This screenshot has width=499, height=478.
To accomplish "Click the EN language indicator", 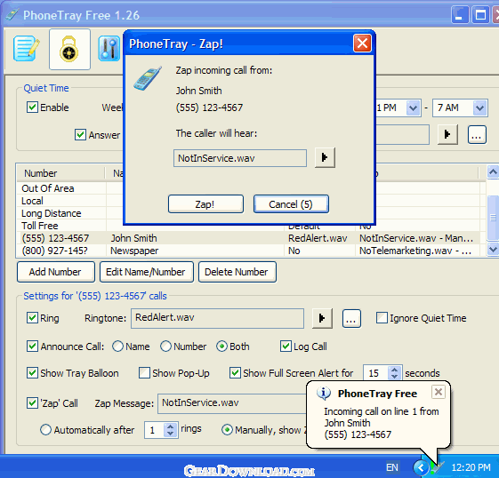I will pos(391,467).
